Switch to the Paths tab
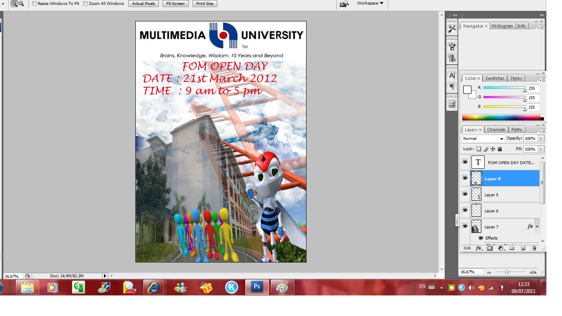562x316 pixels. 517,130
